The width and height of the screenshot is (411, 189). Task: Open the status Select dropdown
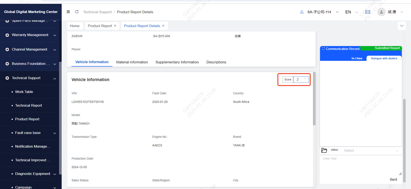coord(371,150)
